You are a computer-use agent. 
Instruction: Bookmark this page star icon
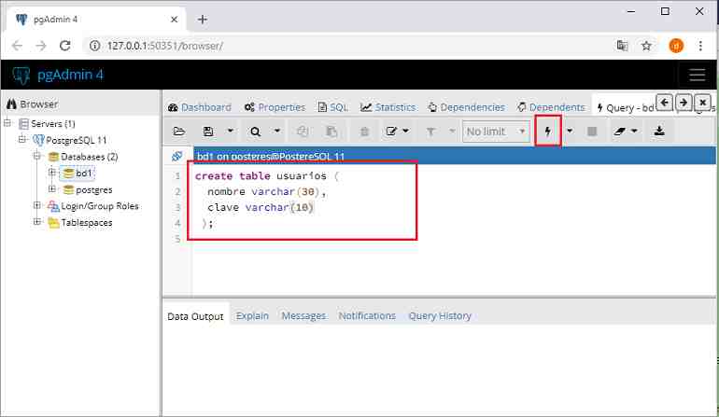[646, 46]
